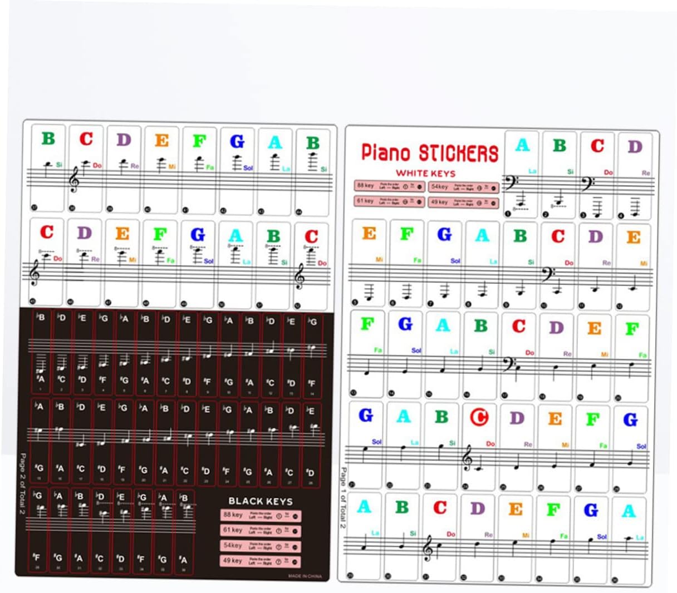Select the green B sticker at page 2's top-left corner

(48, 138)
